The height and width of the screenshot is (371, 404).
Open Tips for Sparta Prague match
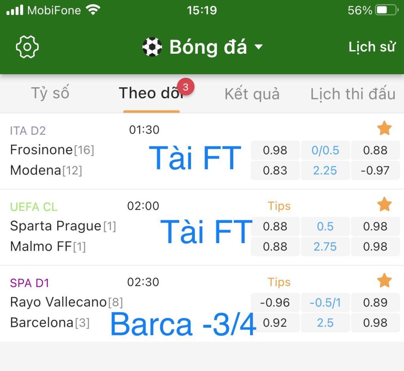point(279,206)
